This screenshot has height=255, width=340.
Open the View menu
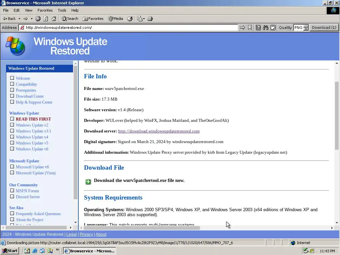tap(29, 10)
